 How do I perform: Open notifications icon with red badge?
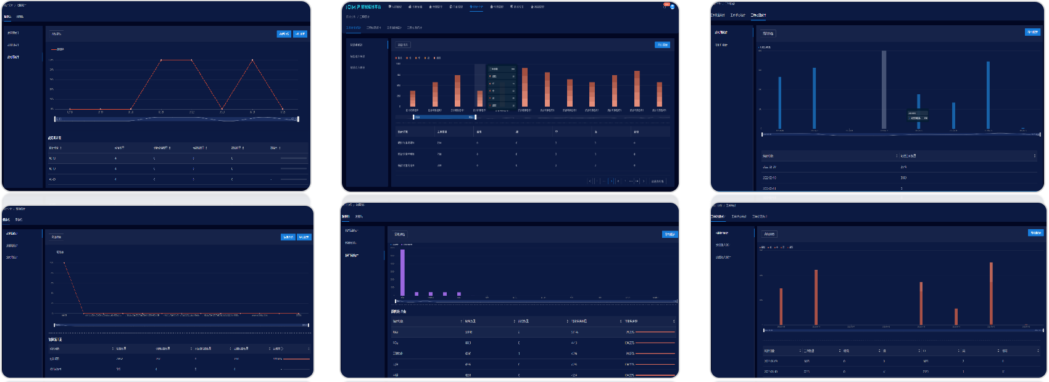pos(666,6)
